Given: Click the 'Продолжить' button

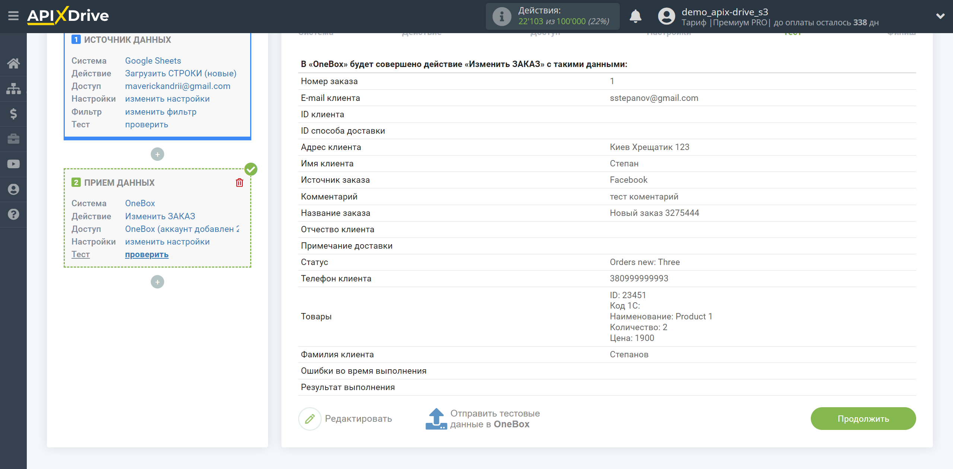Looking at the screenshot, I should point(863,419).
